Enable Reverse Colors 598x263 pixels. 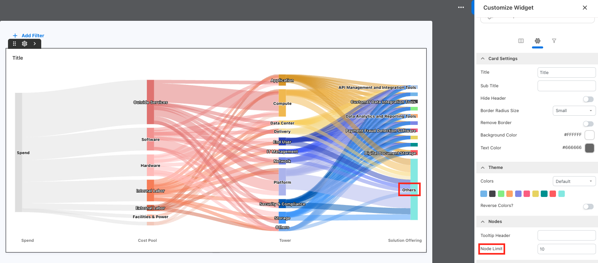[588, 206]
